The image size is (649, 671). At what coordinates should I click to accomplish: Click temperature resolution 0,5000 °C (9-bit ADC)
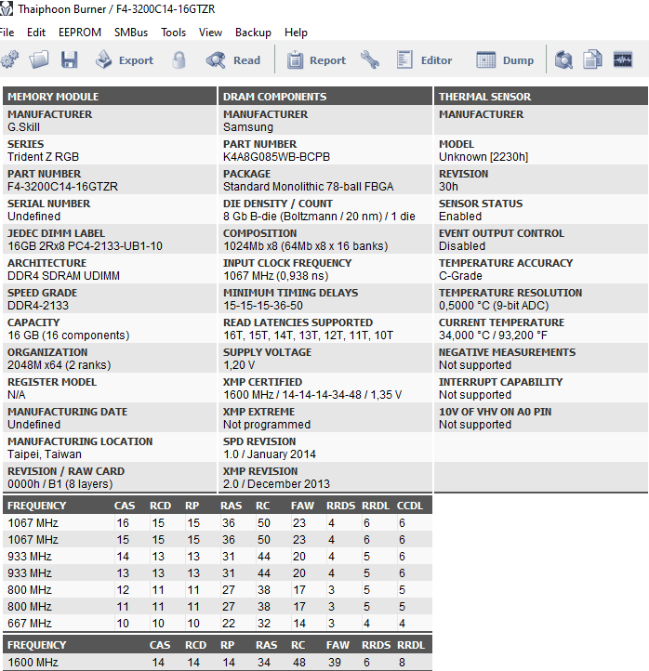click(494, 306)
